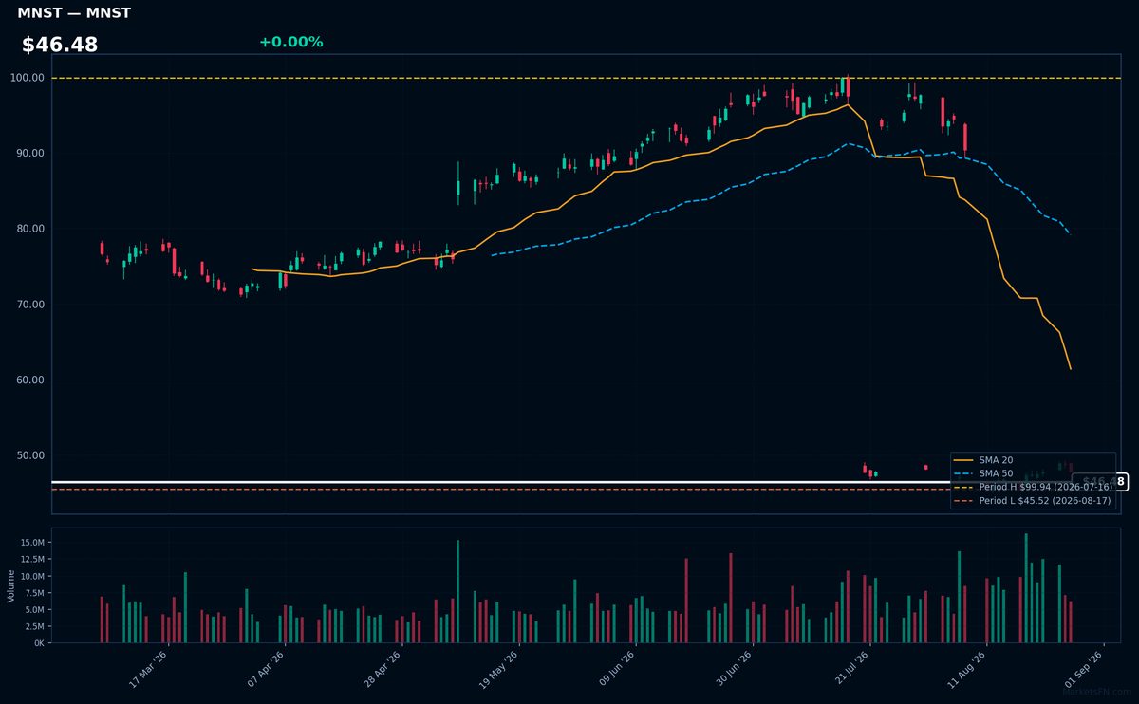Click the Volume axis title
Viewport: 1139px width, 704px height.
pyautogui.click(x=11, y=585)
